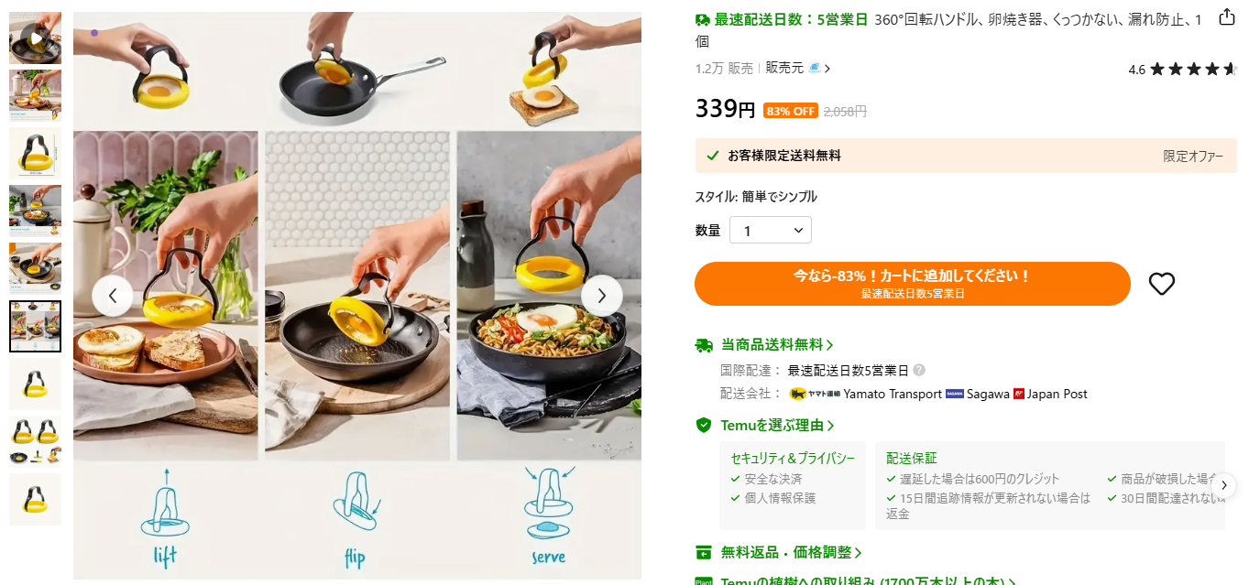The width and height of the screenshot is (1249, 585).
Task: Add item to wishlist with heart icon
Action: 1161,284
